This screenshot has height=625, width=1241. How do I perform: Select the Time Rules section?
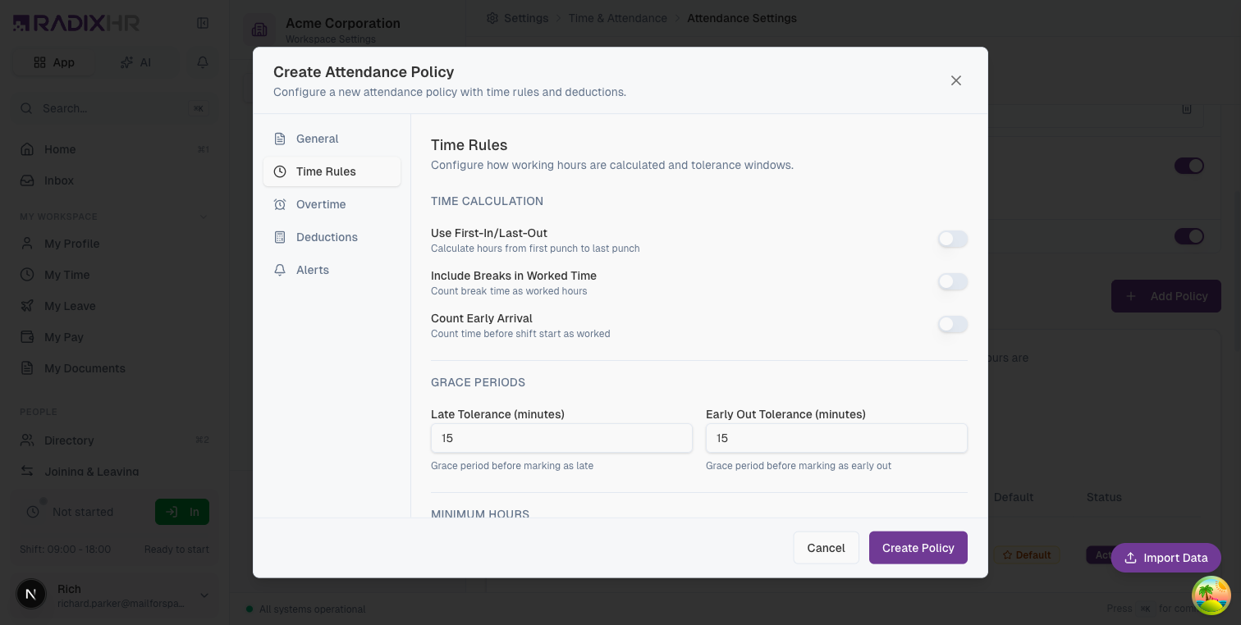coord(332,171)
